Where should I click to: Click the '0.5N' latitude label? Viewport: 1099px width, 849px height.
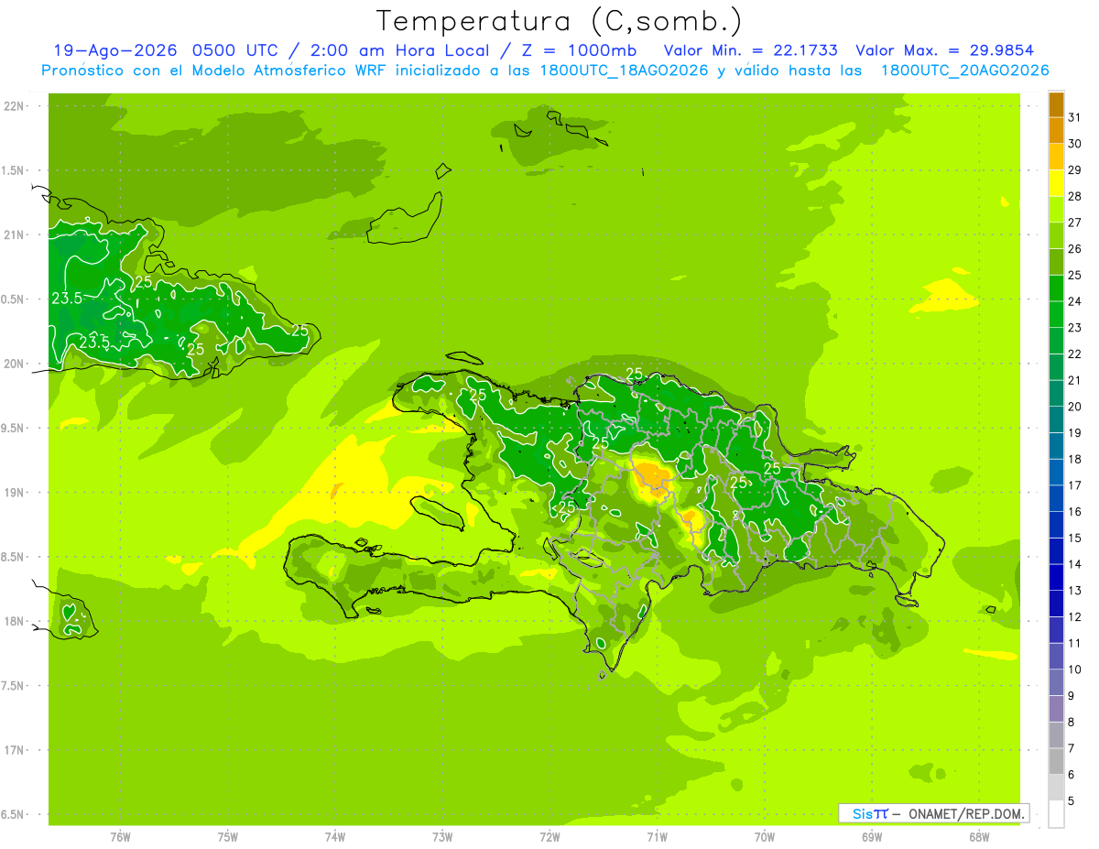click(x=14, y=299)
